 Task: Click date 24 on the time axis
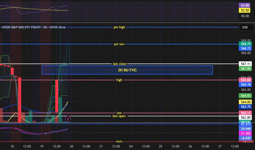[x=131, y=146]
